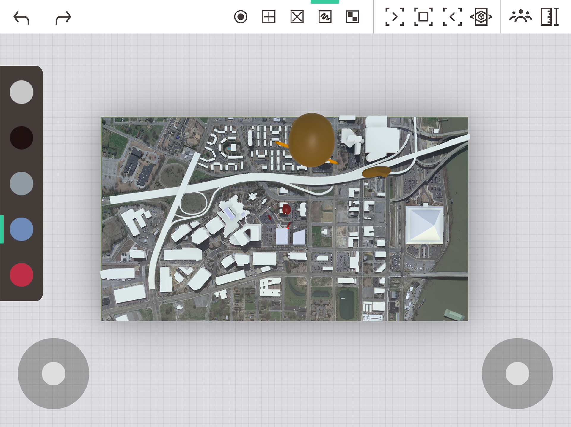
Task: Click the redo arrow
Action: (63, 17)
